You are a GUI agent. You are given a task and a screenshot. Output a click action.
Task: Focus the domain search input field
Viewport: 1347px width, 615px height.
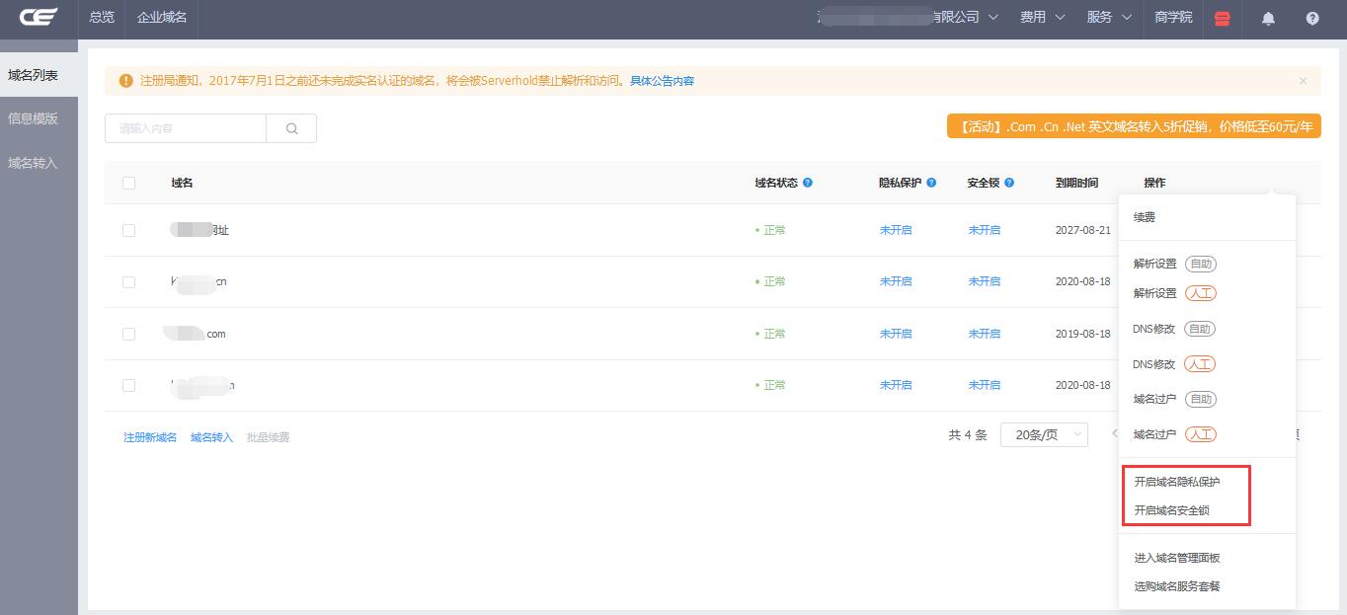(186, 128)
